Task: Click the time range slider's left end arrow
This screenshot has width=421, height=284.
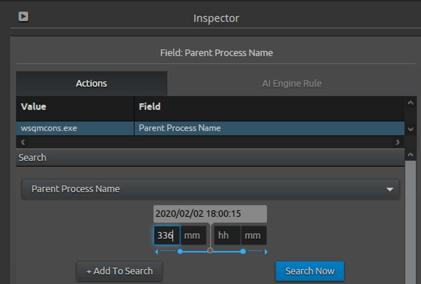Action: pos(157,252)
